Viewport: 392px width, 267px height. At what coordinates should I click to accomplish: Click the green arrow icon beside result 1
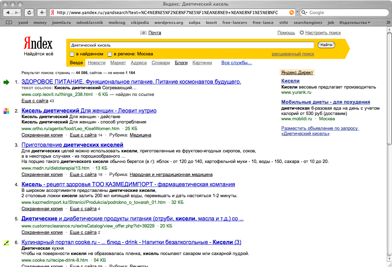[x=6, y=82]
